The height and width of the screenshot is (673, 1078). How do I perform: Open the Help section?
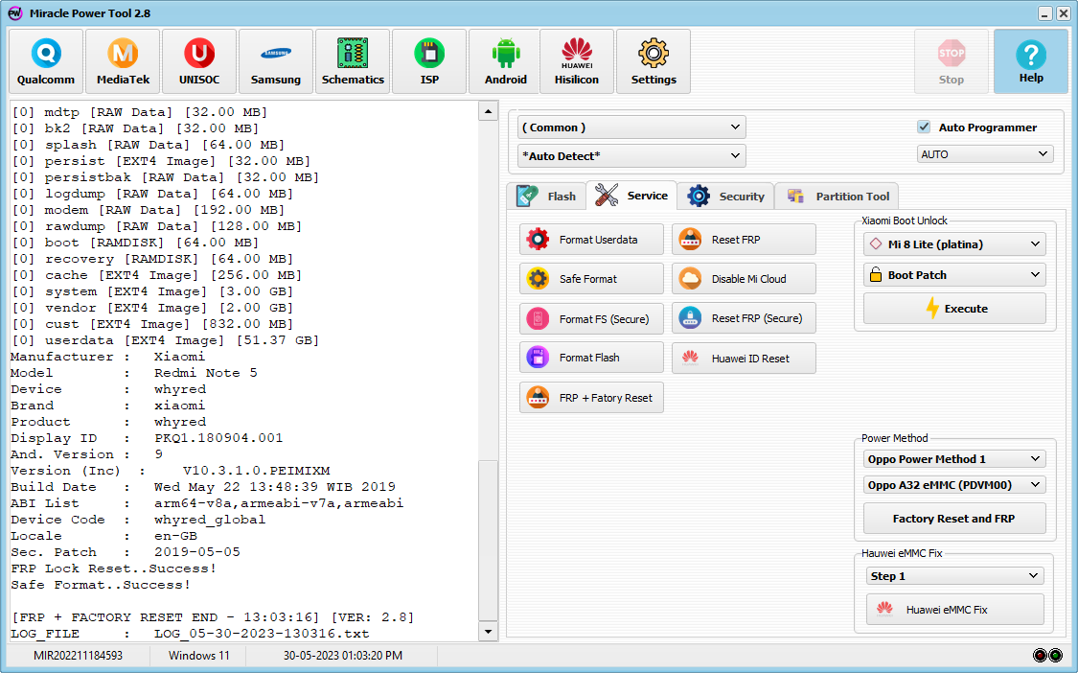tap(1031, 61)
